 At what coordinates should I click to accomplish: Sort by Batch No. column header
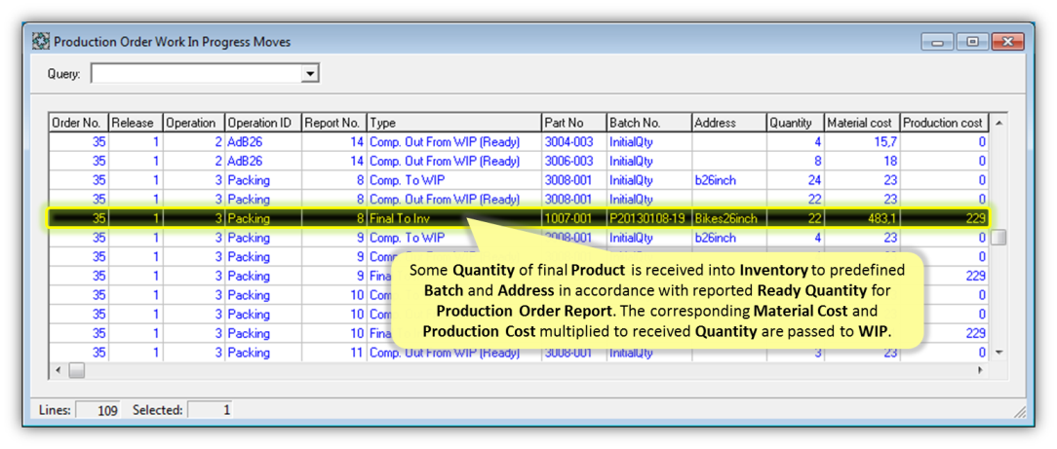tap(646, 123)
